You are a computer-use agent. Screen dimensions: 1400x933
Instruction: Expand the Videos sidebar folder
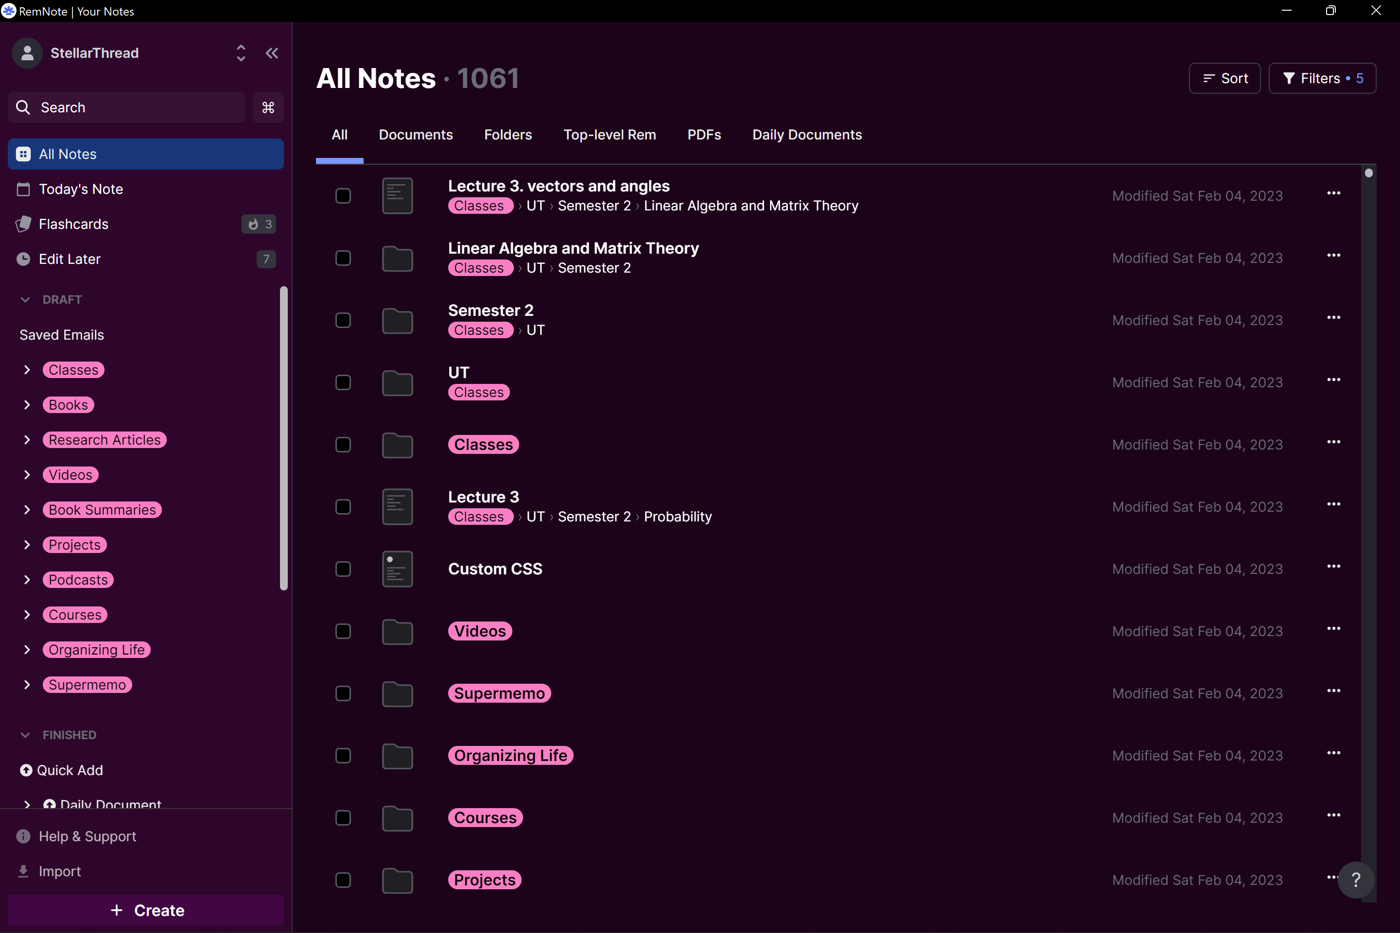coord(27,475)
